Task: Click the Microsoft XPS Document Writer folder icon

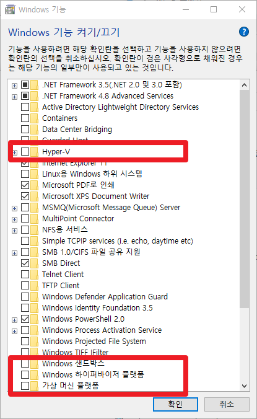Action: click(34, 196)
